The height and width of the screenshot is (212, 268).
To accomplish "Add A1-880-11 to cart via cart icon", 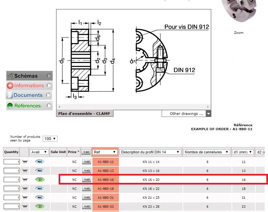I will 25,162.
